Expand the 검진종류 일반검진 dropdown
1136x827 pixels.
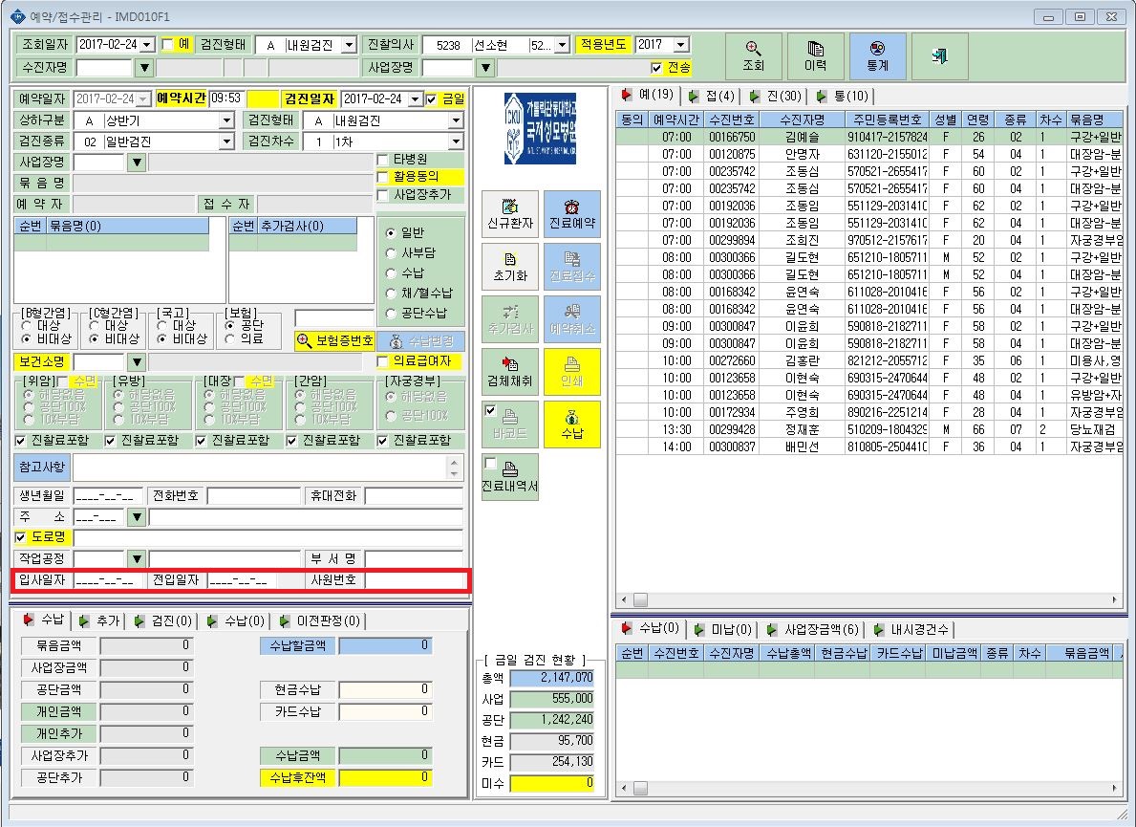click(x=226, y=141)
